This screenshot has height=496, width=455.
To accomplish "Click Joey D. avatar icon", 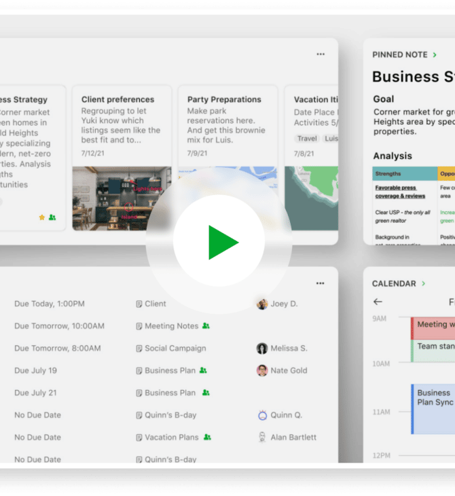I will 262,304.
